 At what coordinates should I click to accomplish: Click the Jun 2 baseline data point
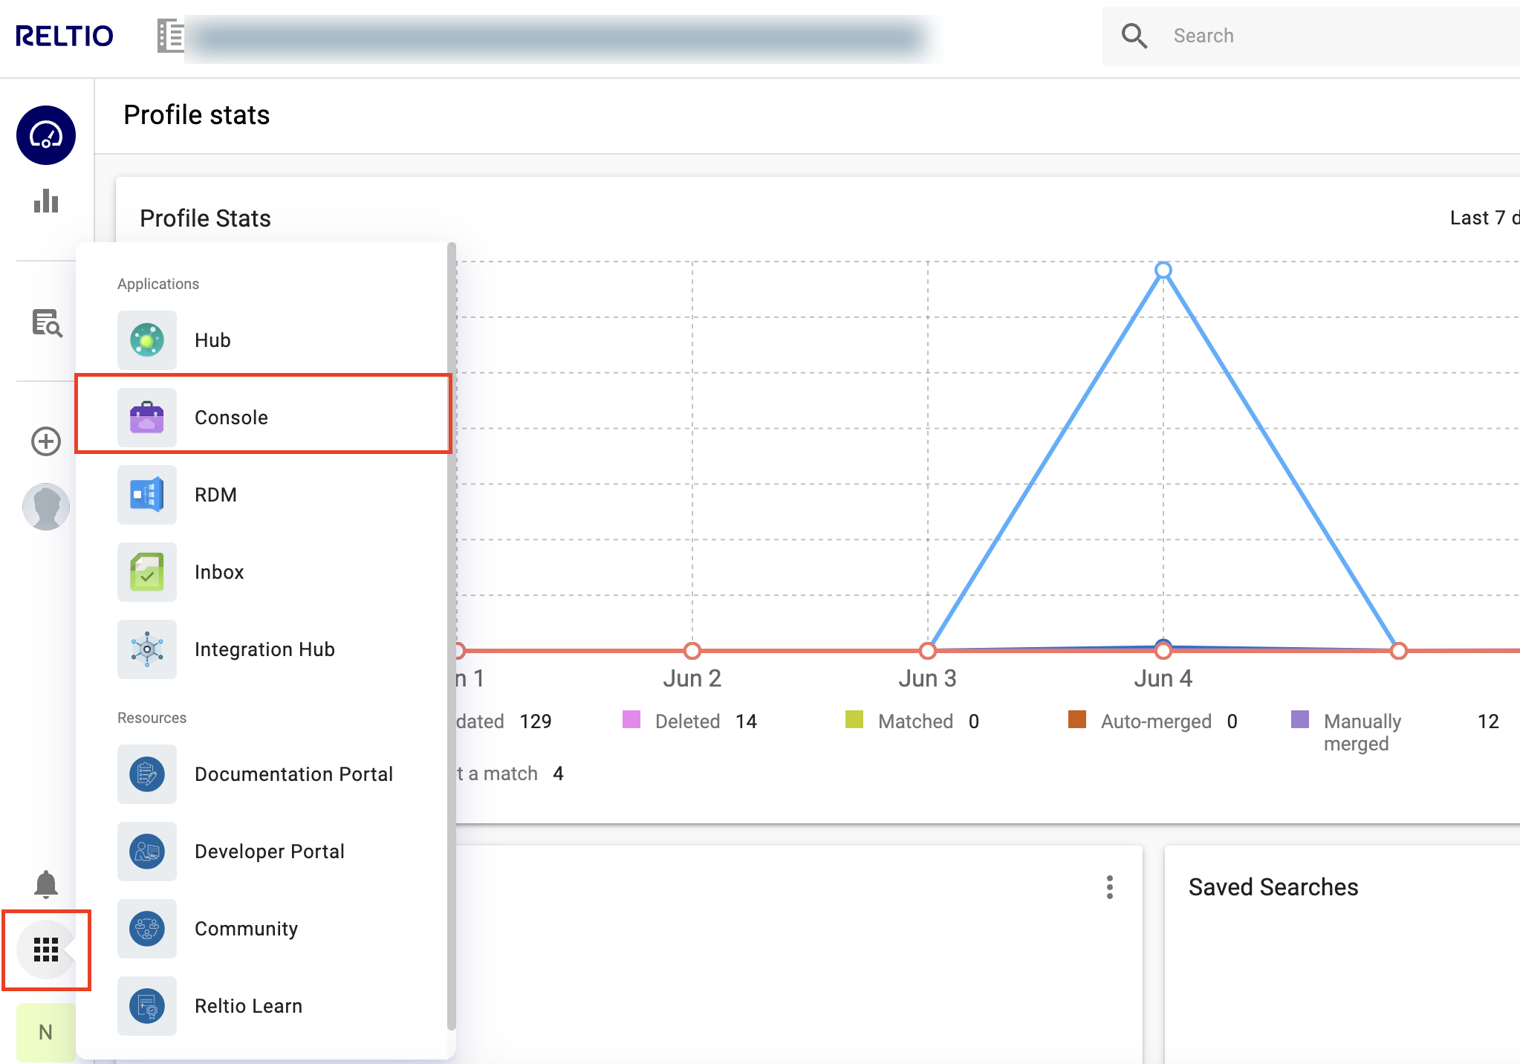tap(692, 651)
